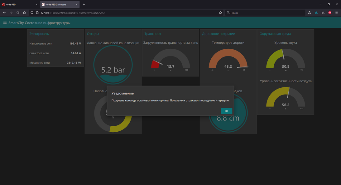Dismiss the notification with OK
Viewport: 341px width, 185px height.
click(x=226, y=111)
